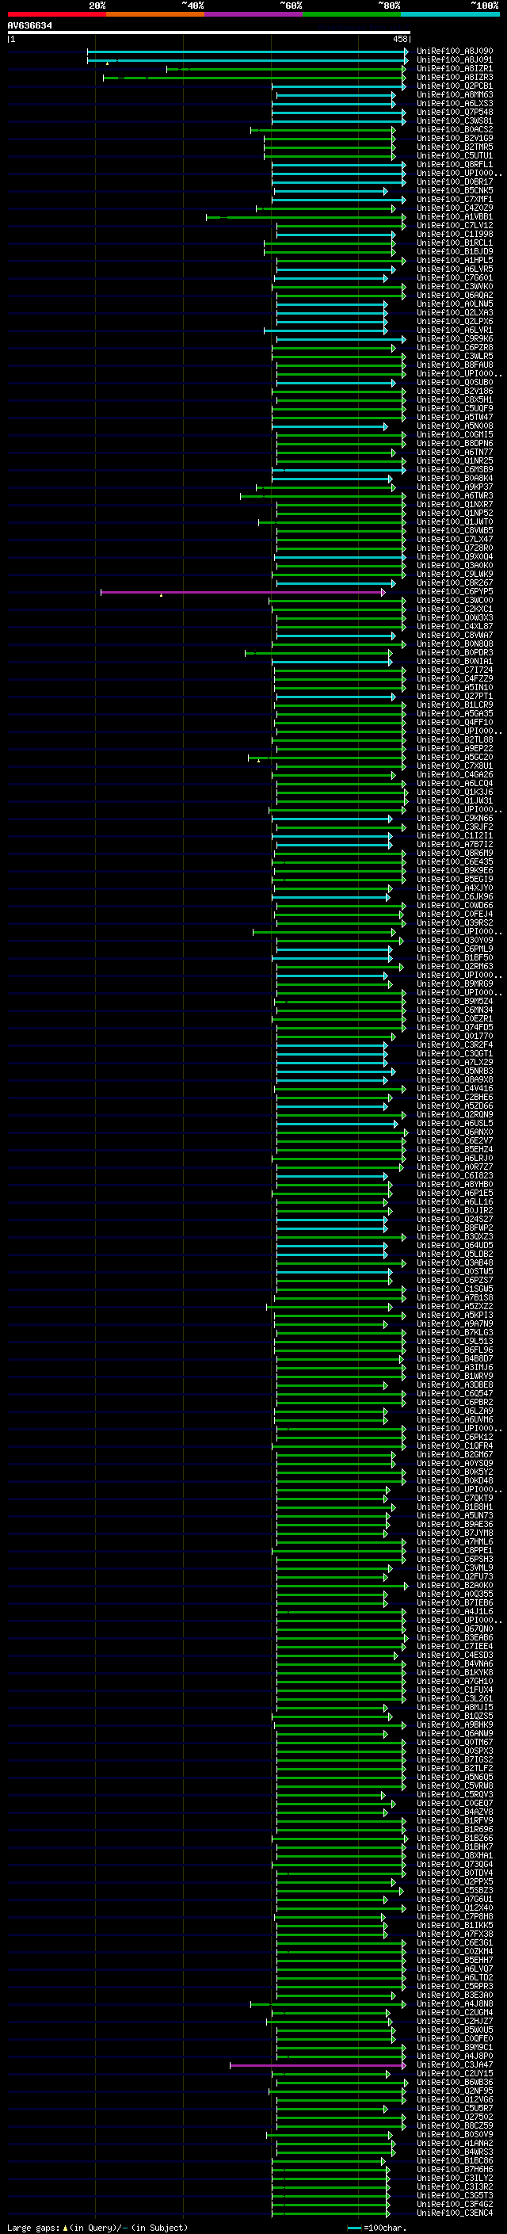The width and height of the screenshot is (507, 2234).
Task: Open hit UniRef100_B5CNK5
Action: [454, 191]
